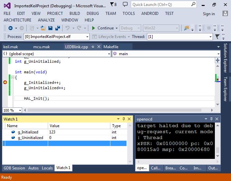Open the ANDROID menu
Screen dimensions: 231x181
[x=150, y=14]
